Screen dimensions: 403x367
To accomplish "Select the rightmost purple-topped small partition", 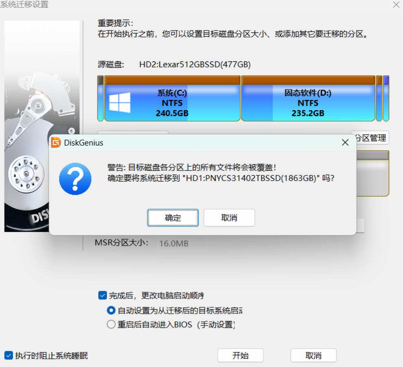I will click(x=386, y=99).
